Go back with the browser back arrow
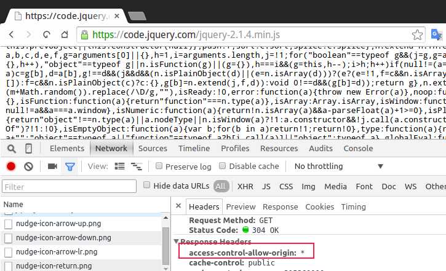This screenshot has height=271, width=446. 11,34
